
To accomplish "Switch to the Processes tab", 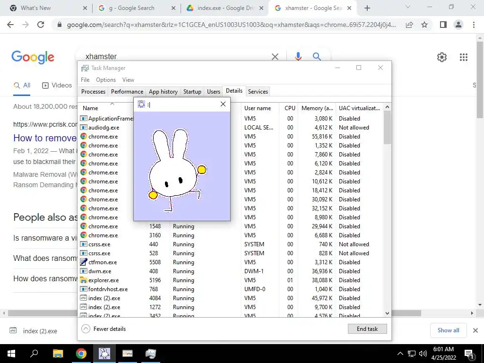I will pos(93,91).
